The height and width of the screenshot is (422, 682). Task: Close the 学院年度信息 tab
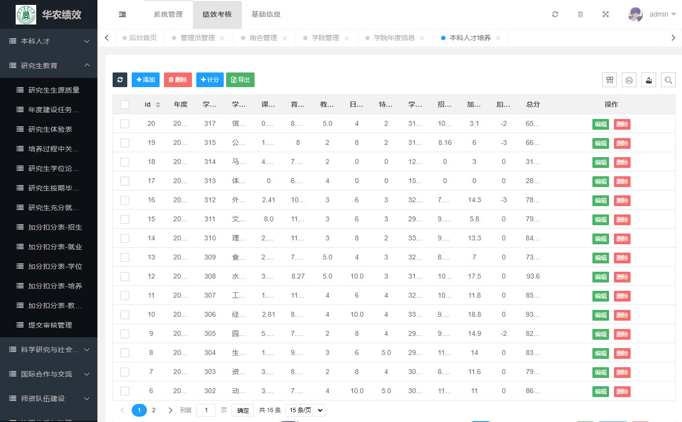click(422, 38)
